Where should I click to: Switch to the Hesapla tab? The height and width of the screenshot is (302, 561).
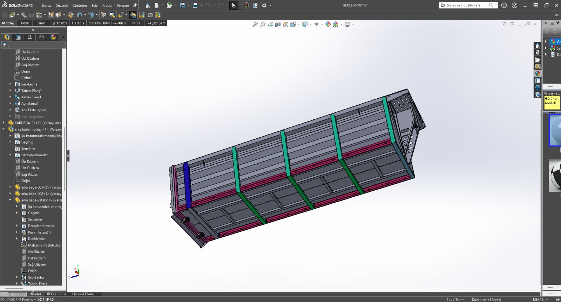coord(78,23)
